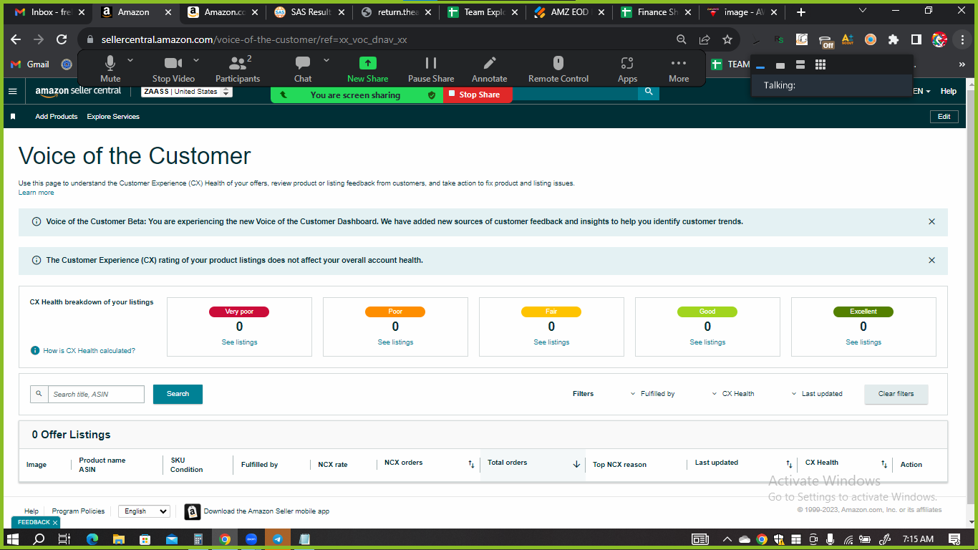978x550 pixels.
Task: See listings under Excellent
Action: tap(863, 342)
